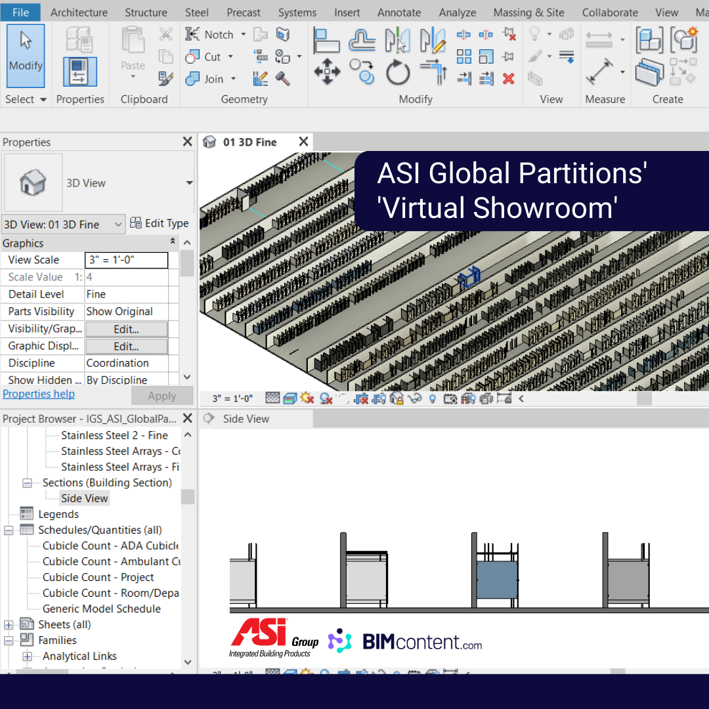Switch to the Annotate ribbon tab

coord(398,12)
